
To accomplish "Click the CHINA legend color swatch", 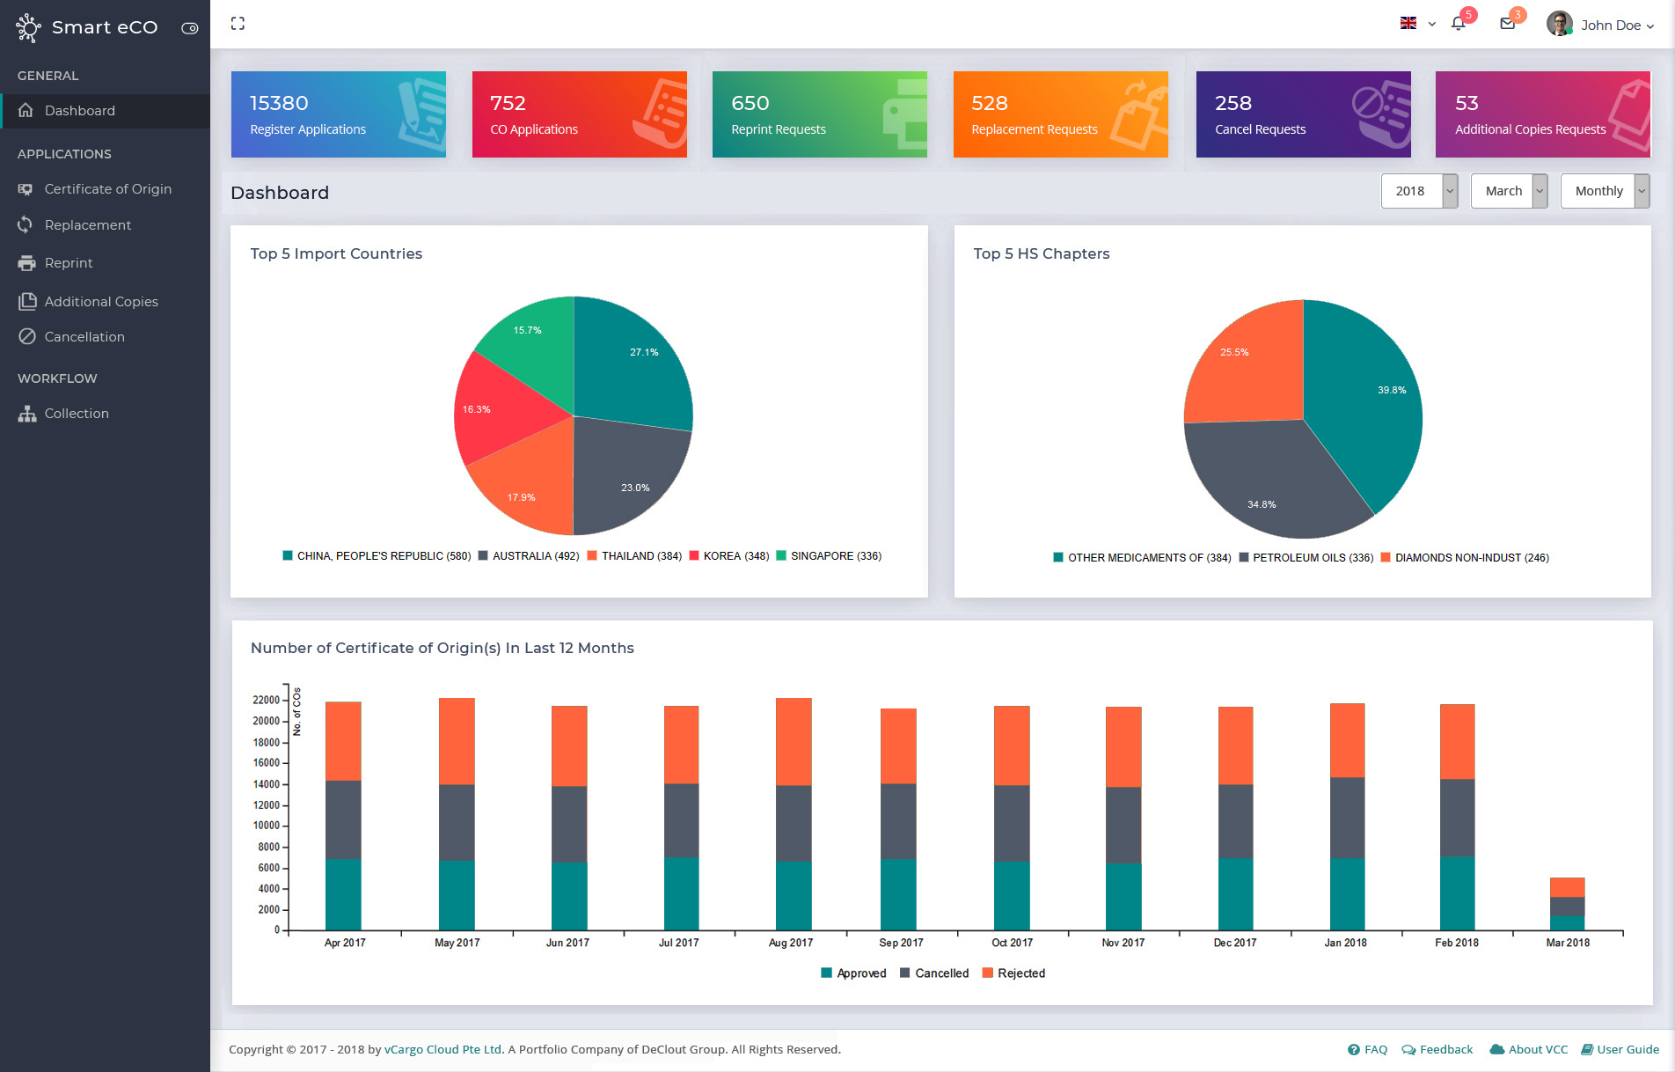I will (288, 556).
